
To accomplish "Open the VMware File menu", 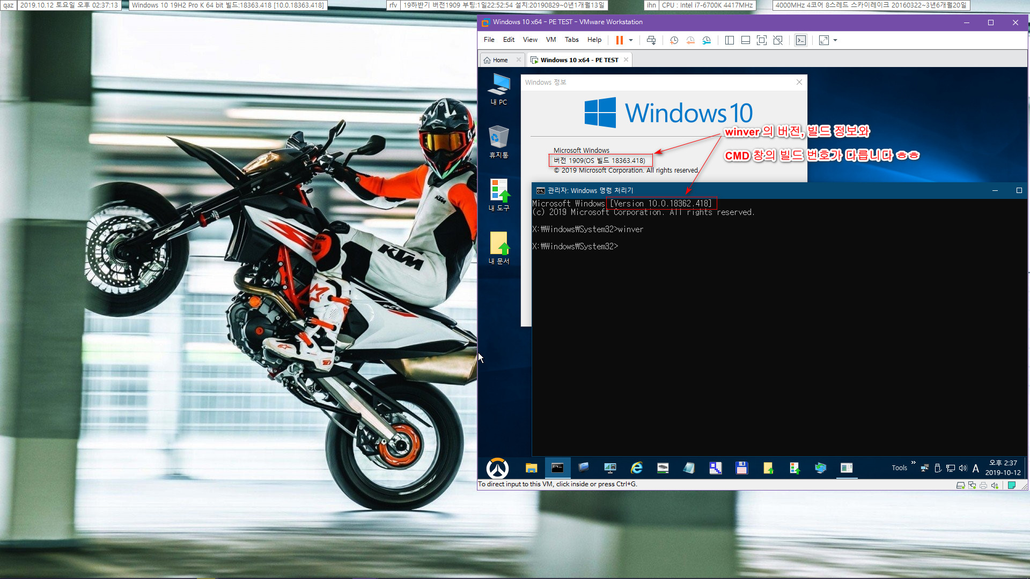I will pyautogui.click(x=489, y=40).
